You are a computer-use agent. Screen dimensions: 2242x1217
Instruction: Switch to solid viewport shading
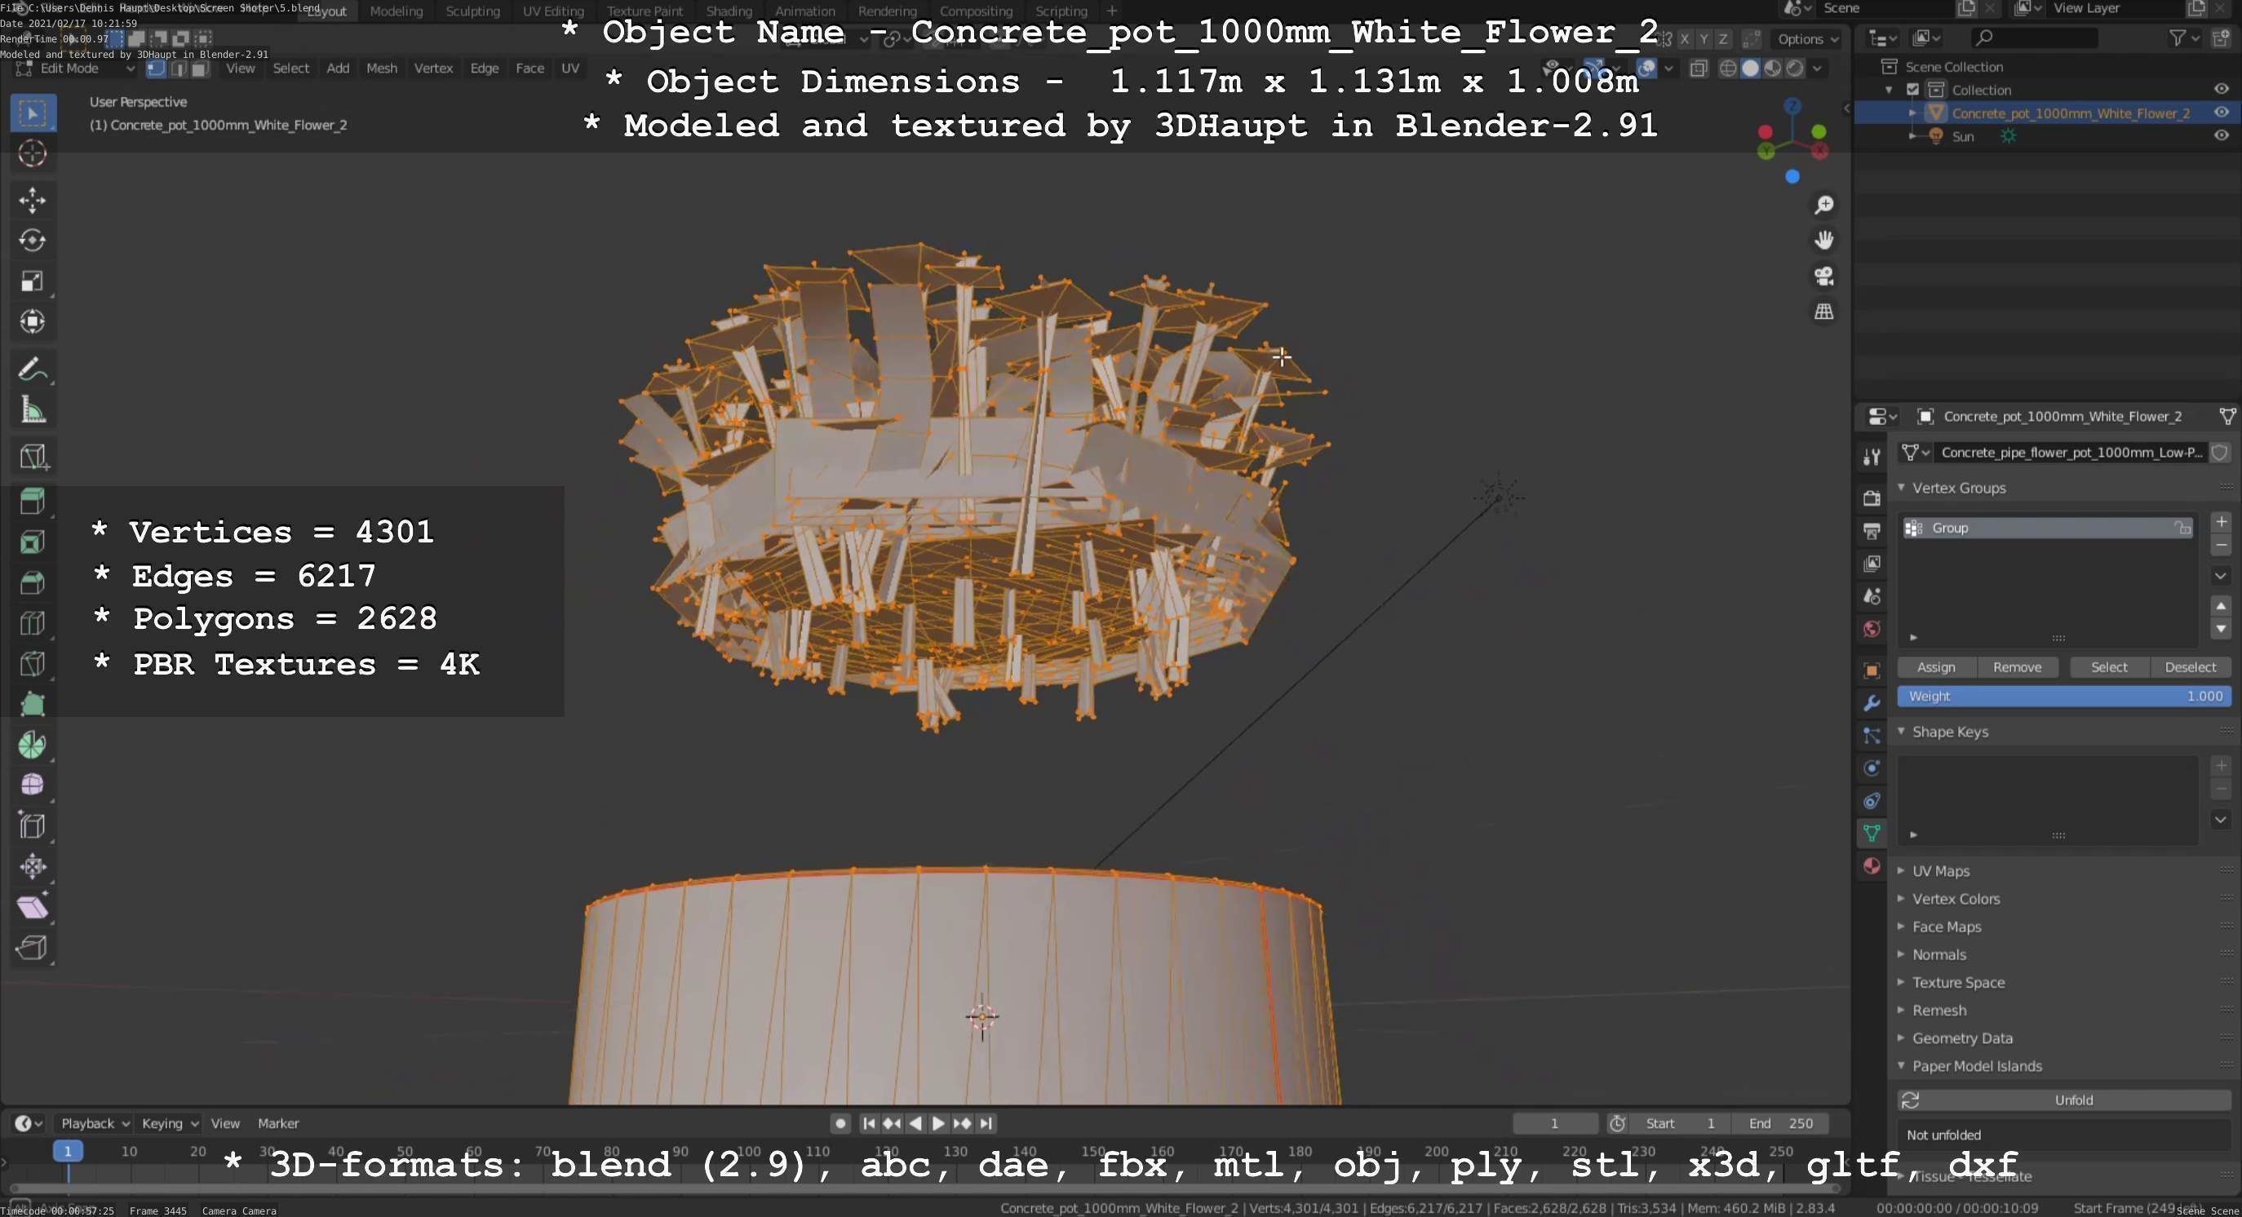click(1750, 69)
